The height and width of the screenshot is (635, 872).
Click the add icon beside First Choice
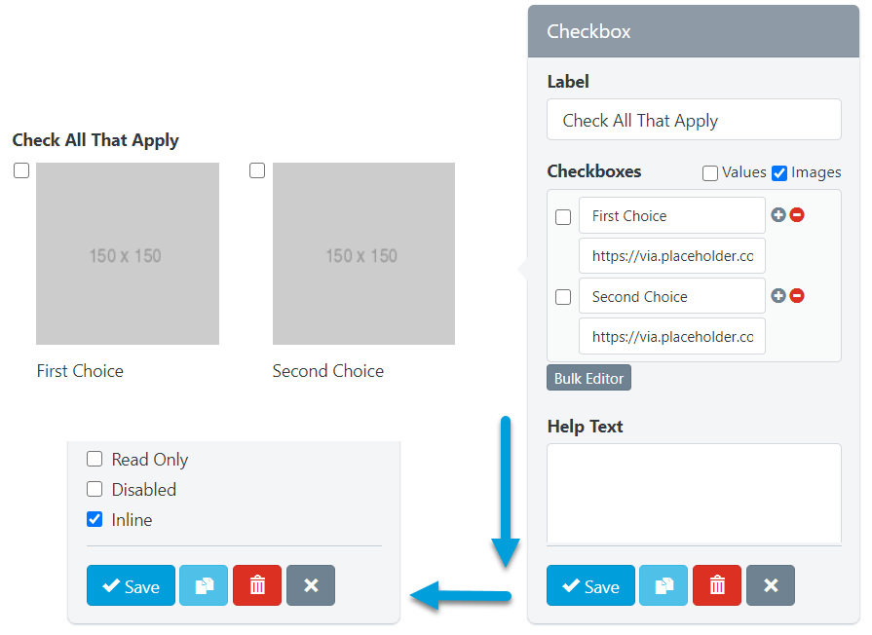[x=778, y=215]
